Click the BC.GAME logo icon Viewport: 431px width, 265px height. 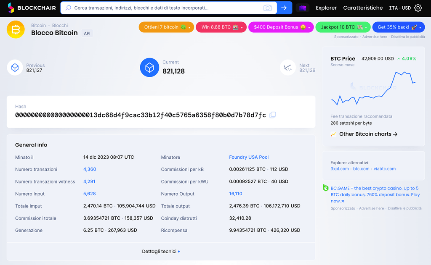(326, 188)
